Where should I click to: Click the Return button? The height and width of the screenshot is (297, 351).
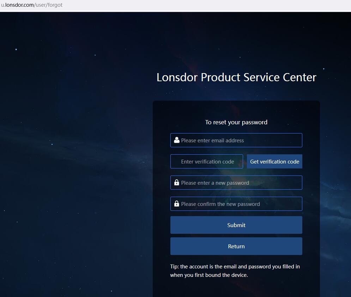(236, 246)
